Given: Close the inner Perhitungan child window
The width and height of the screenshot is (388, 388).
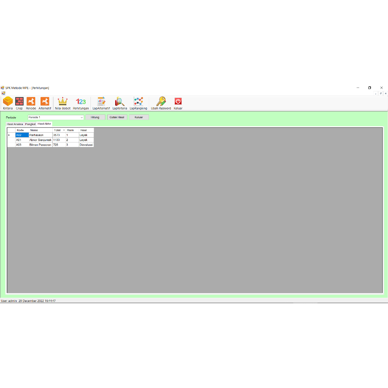Looking at the screenshot, I should pyautogui.click(x=385, y=94).
